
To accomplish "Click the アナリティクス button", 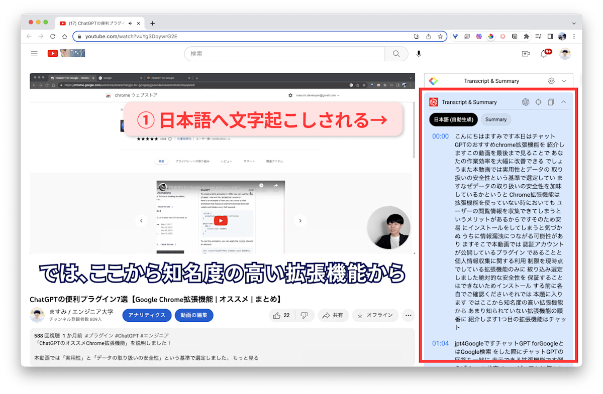I will click(x=147, y=315).
